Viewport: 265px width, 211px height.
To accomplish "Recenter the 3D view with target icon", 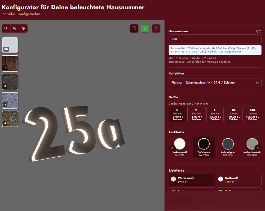I will [x=23, y=28].
